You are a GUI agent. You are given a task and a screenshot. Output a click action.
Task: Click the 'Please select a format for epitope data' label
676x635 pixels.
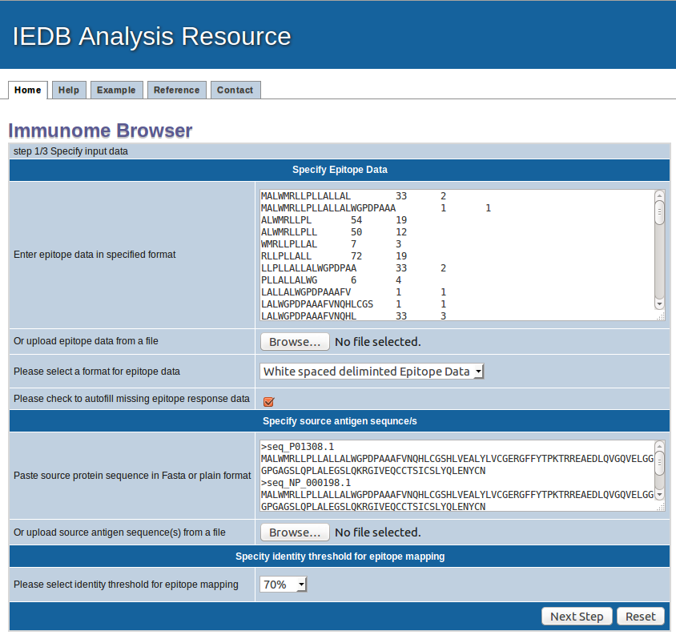pyautogui.click(x=97, y=372)
